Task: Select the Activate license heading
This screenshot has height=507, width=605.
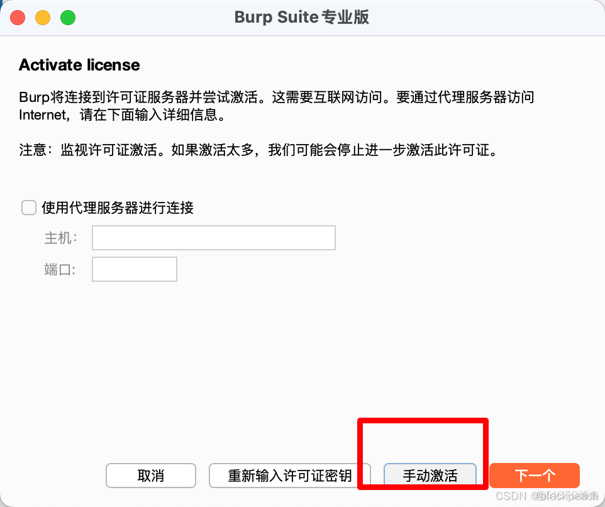Action: point(79,65)
